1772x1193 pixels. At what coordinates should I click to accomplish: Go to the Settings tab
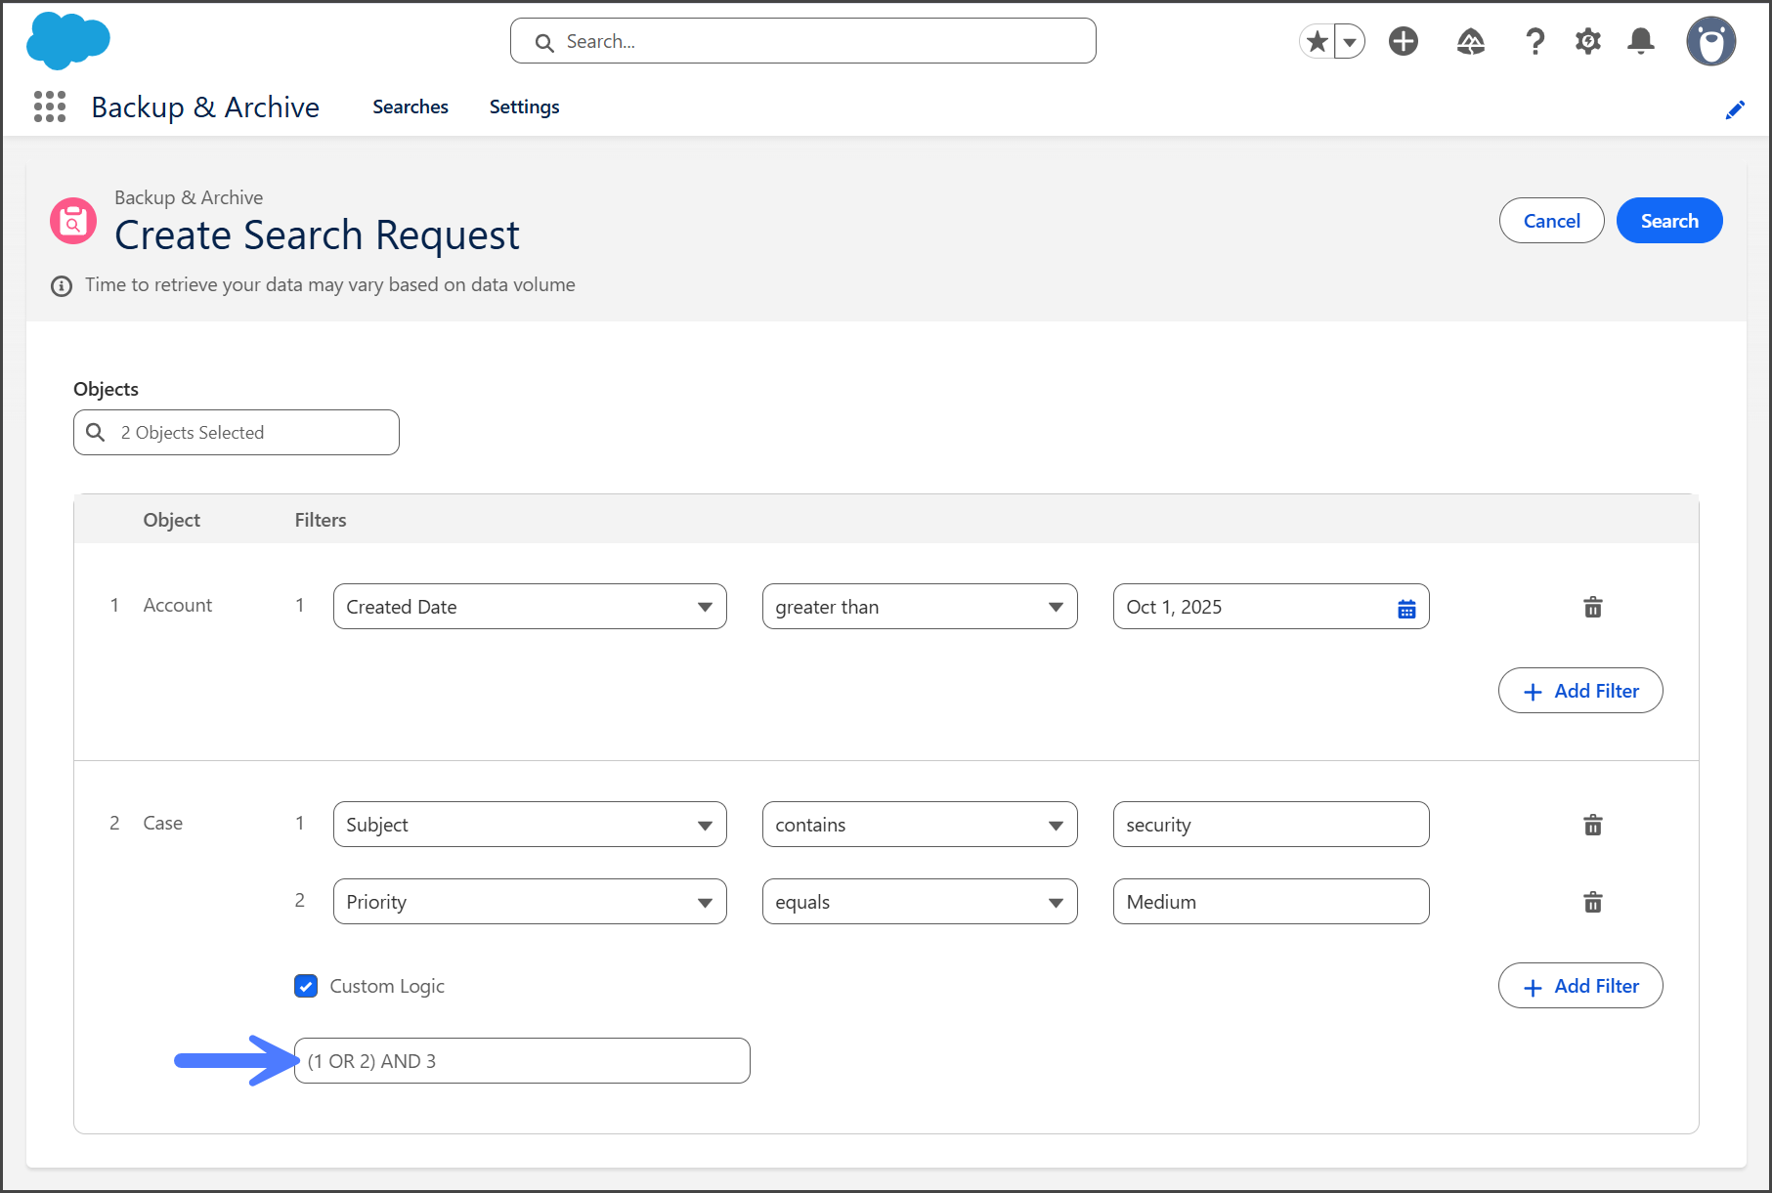(x=524, y=107)
